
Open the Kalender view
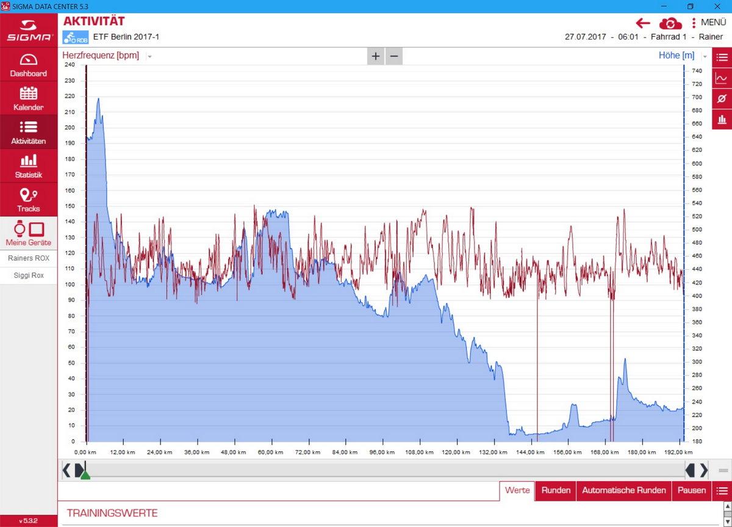(x=29, y=98)
